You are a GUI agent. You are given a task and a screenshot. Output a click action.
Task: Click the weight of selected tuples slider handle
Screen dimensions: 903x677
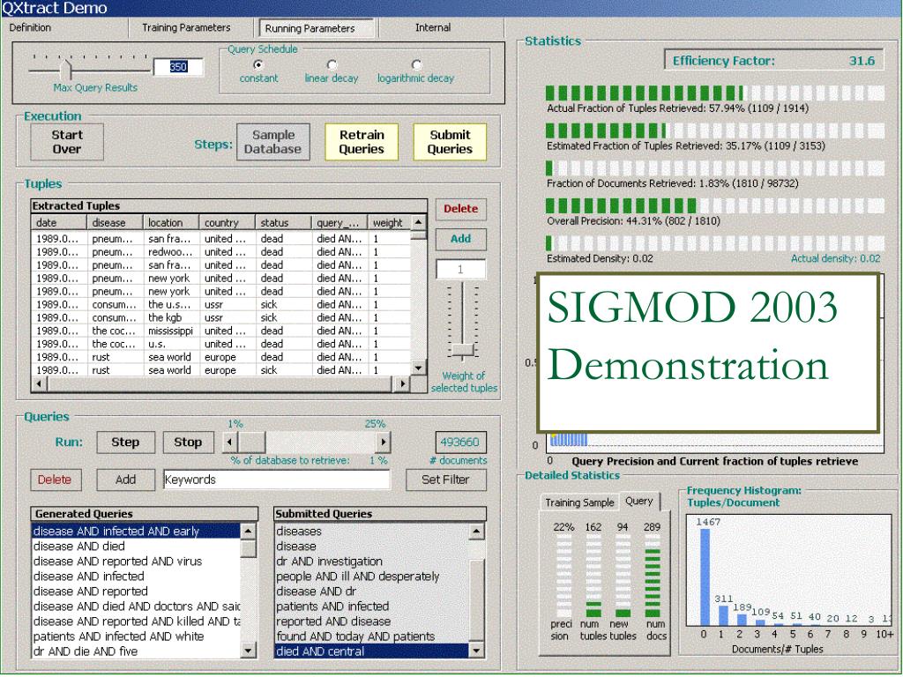462,349
